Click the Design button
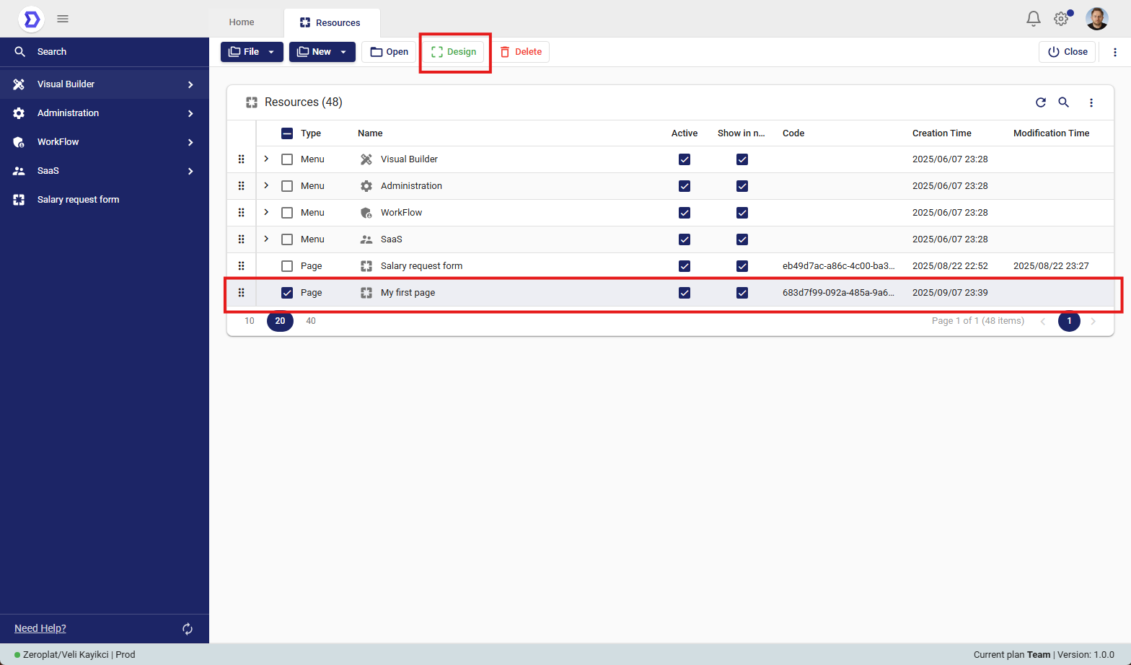 pyautogui.click(x=454, y=52)
